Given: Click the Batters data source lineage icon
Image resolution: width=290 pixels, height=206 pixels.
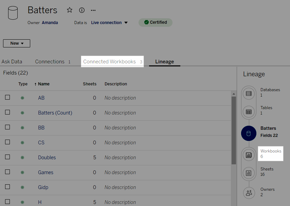Looking at the screenshot, I should coord(249,133).
